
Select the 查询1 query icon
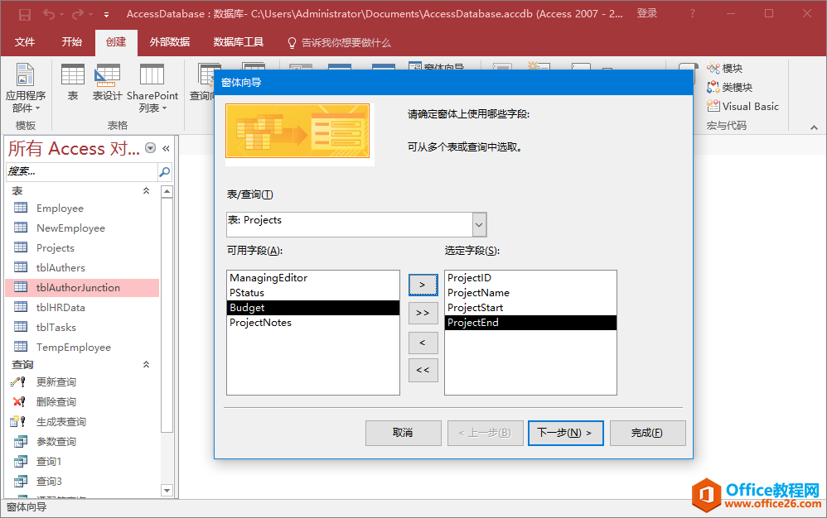pyautogui.click(x=20, y=462)
